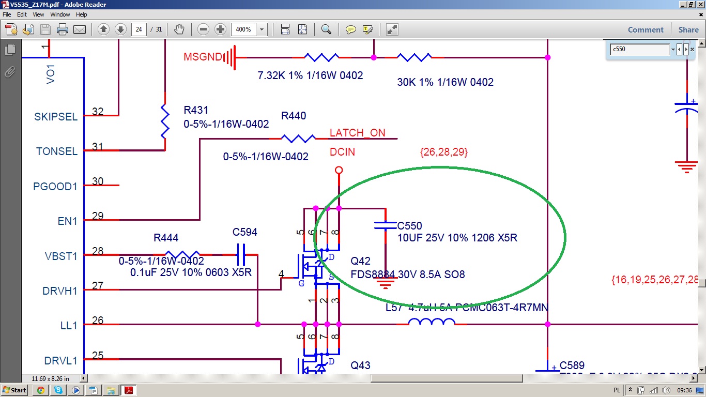Click the C594 capacitor label
Image resolution: width=706 pixels, height=397 pixels.
(x=245, y=233)
